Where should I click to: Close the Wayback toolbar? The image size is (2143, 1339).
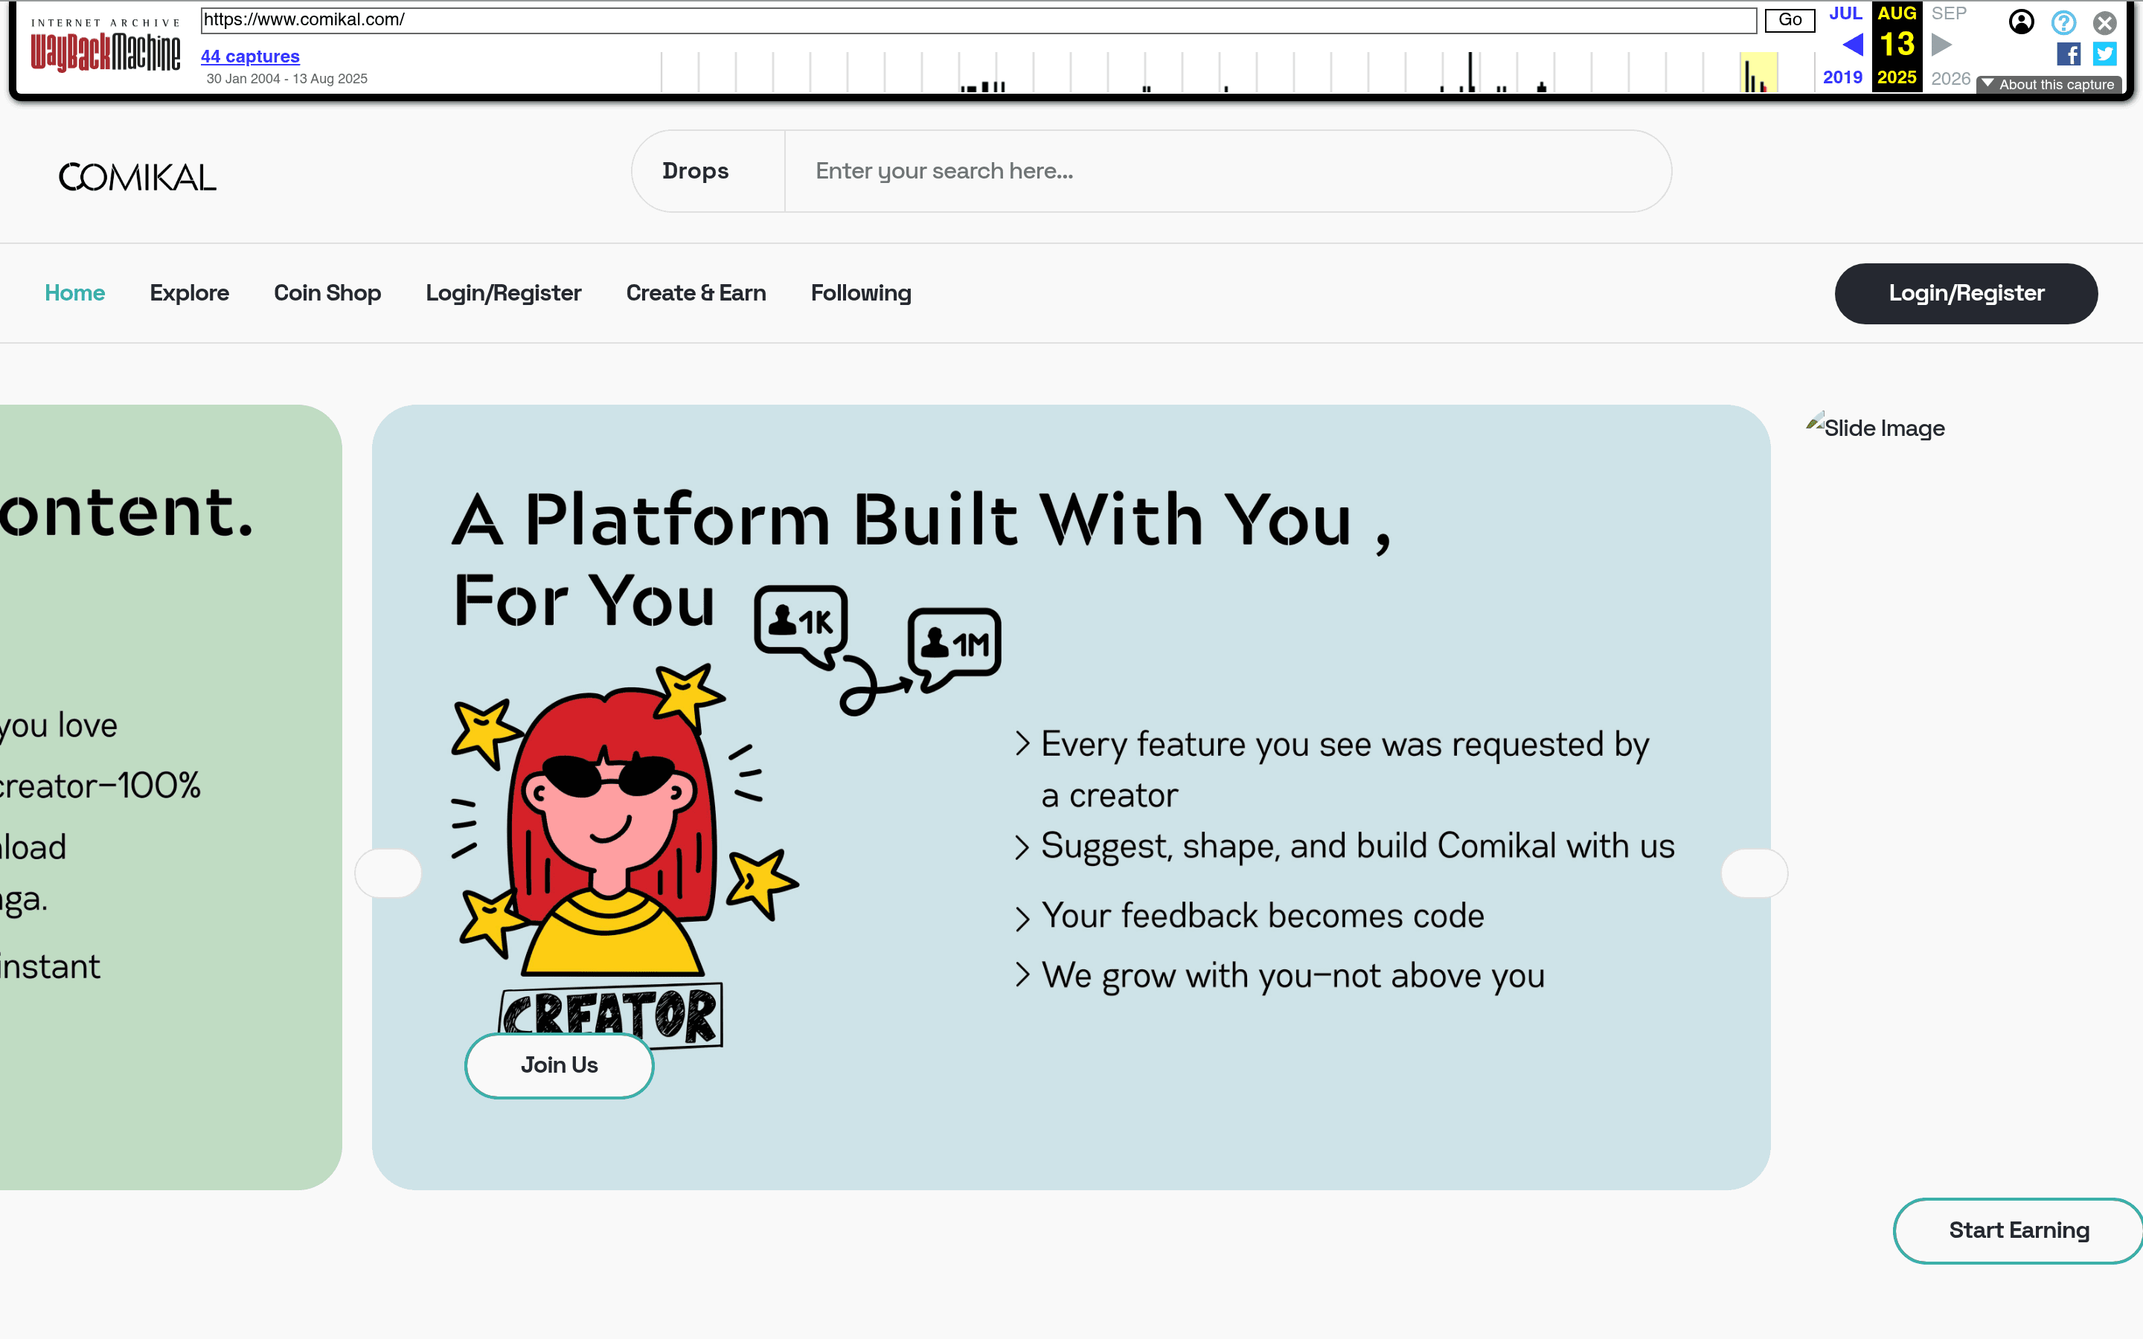(2105, 22)
